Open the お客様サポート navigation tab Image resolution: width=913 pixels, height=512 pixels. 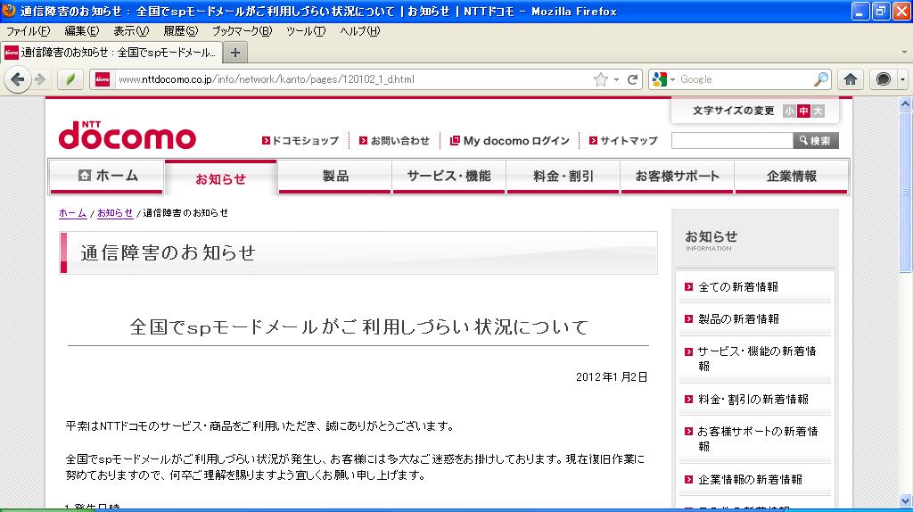[x=678, y=176]
